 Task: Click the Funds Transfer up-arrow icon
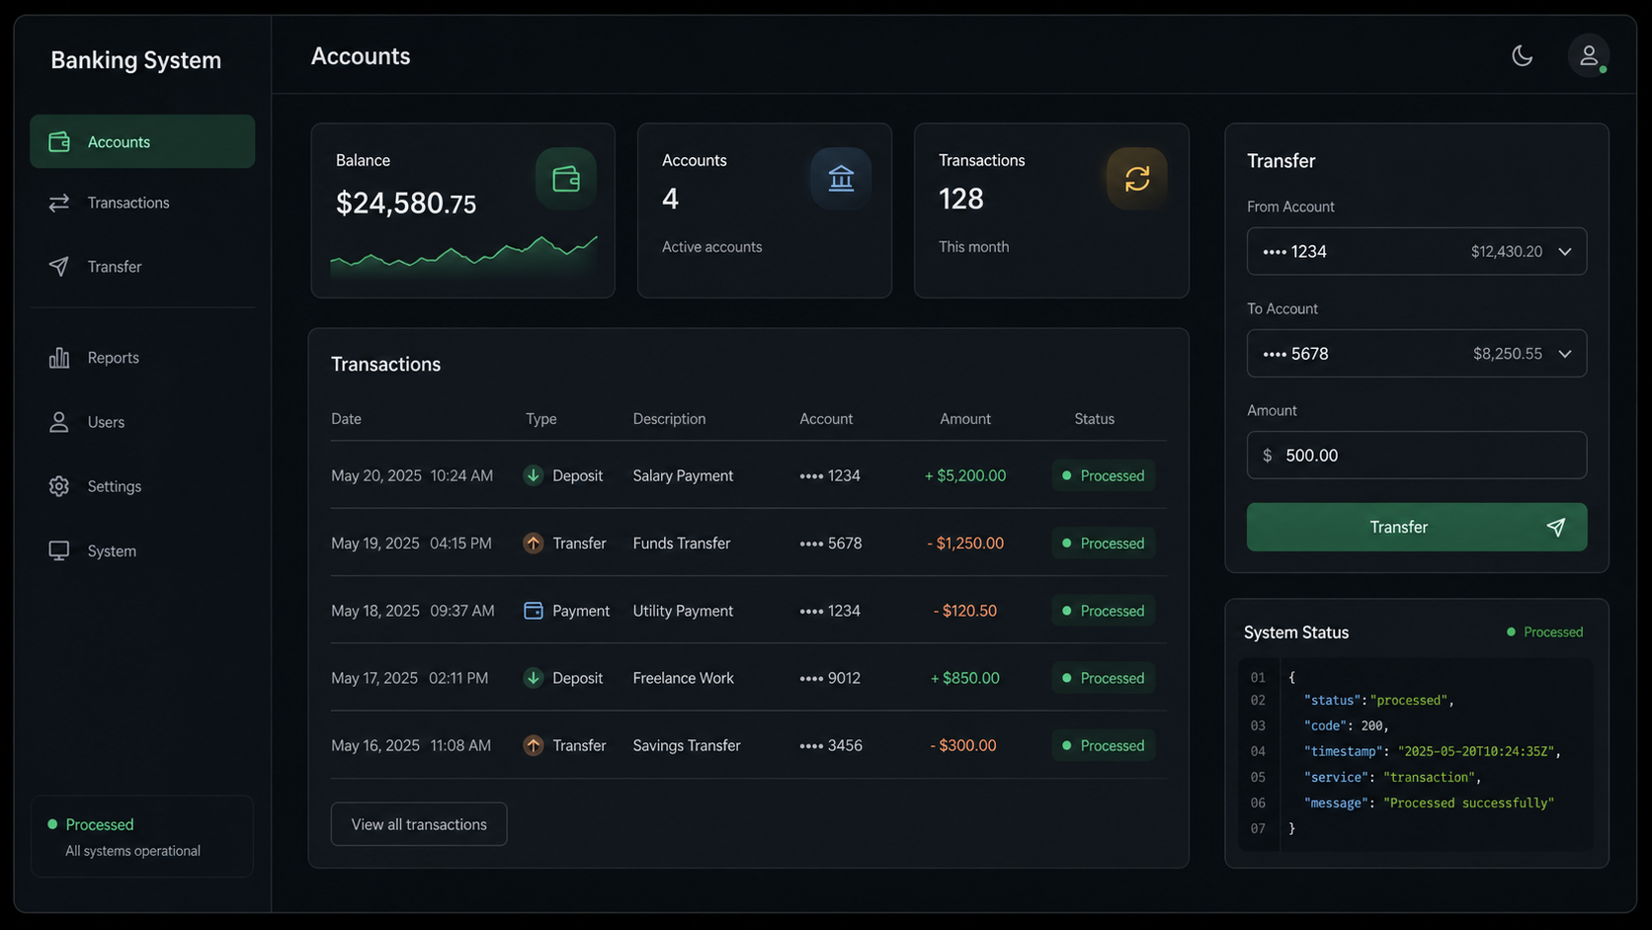point(534,543)
